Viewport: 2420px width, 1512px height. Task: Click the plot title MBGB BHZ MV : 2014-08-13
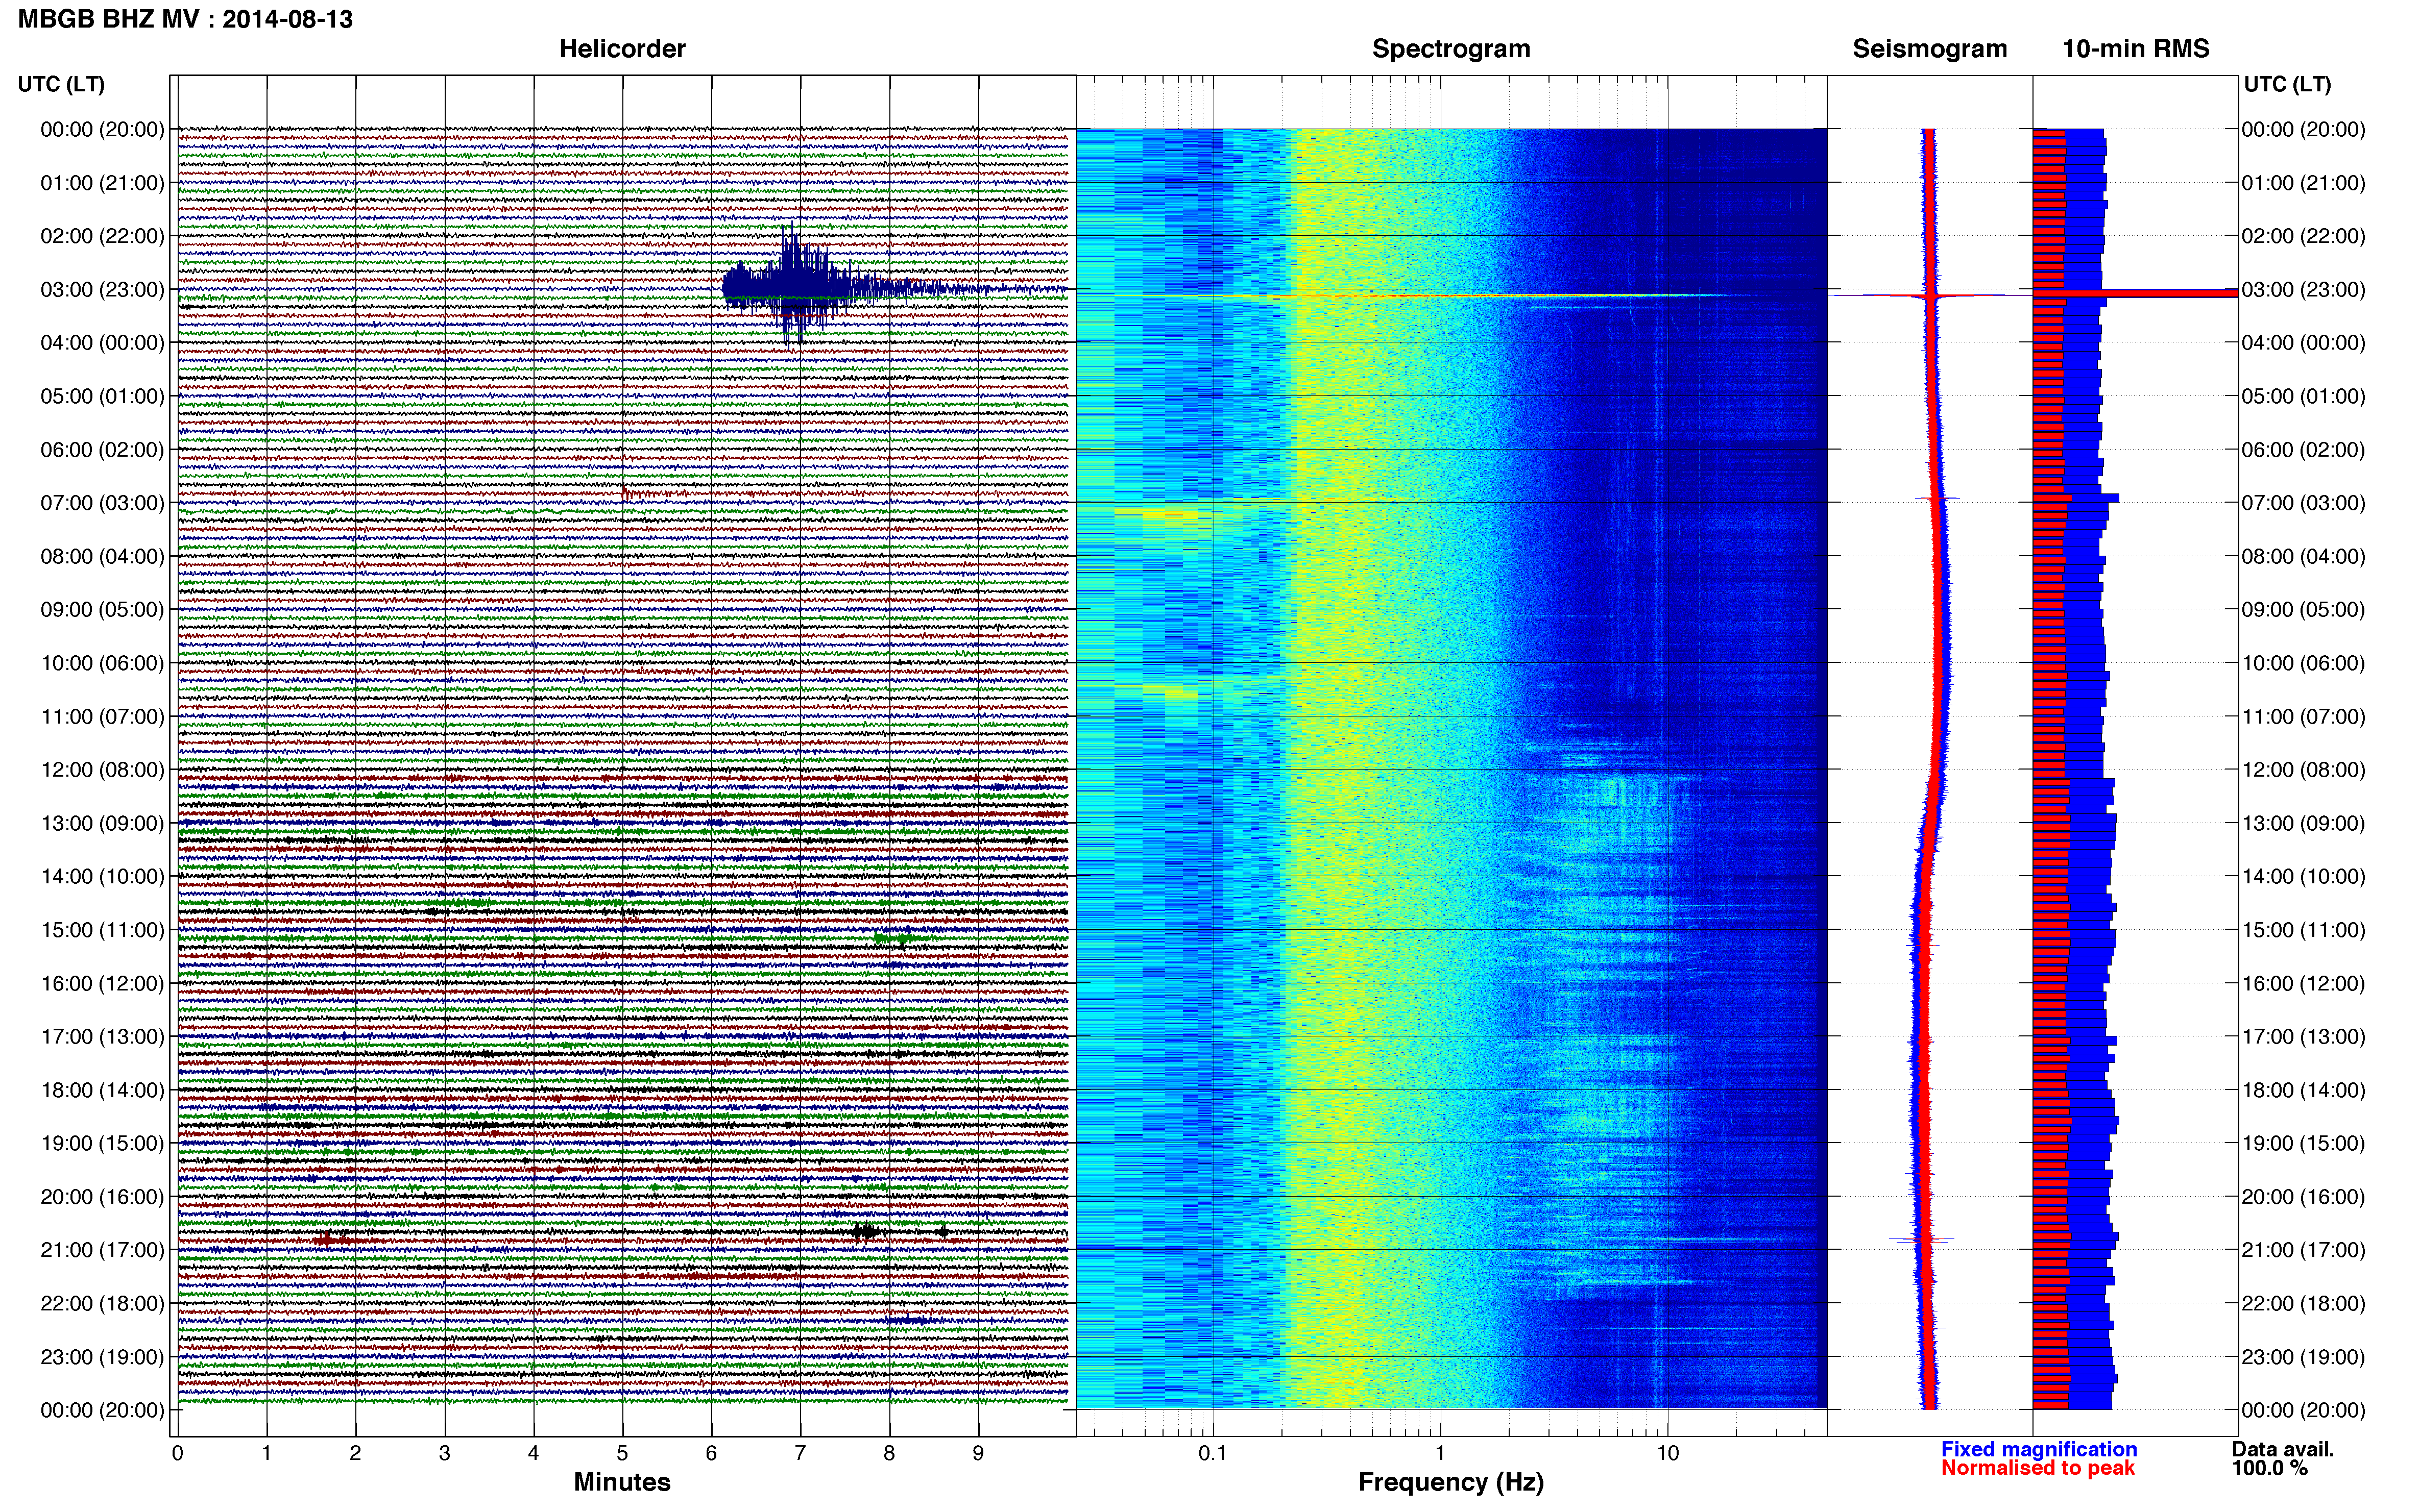[185, 19]
